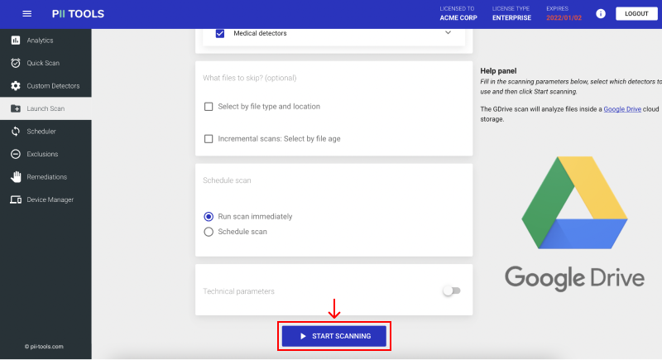
Task: Open the info icon in header
Action: point(601,14)
